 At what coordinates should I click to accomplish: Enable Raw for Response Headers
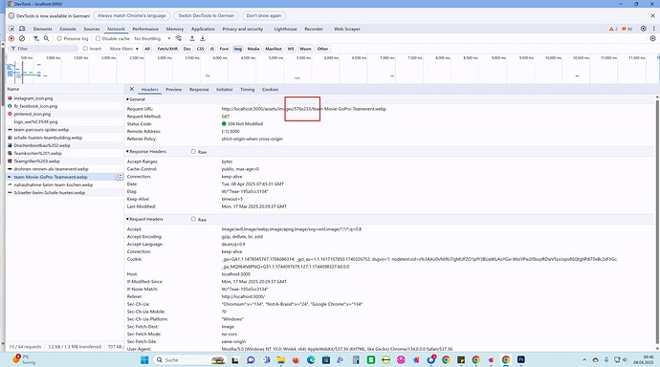[x=193, y=151]
